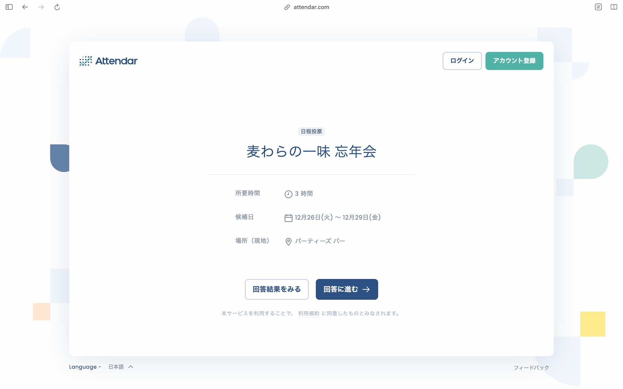Viewport: 623px width, 389px height.
Task: Proceed with the 回答に進む button
Action: click(347, 289)
